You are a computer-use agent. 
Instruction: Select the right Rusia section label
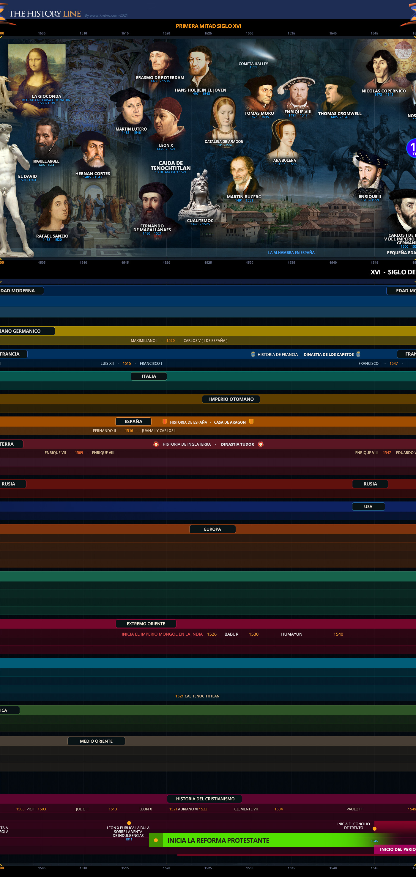[370, 484]
